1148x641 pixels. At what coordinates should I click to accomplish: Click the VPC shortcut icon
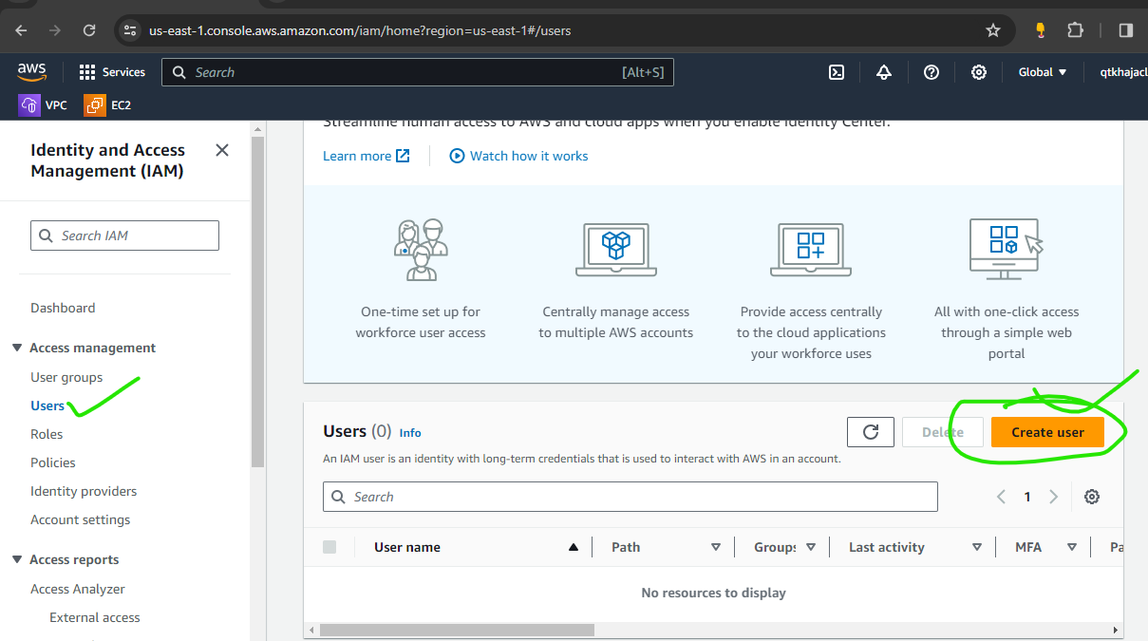(x=29, y=105)
